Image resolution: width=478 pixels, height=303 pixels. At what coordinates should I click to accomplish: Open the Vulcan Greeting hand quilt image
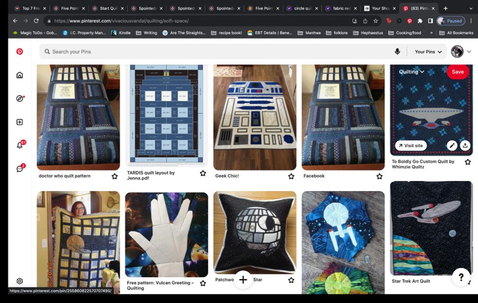pos(167,234)
